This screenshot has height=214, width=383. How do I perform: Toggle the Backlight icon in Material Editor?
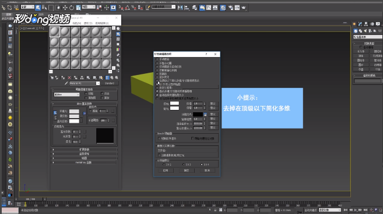tap(118, 34)
